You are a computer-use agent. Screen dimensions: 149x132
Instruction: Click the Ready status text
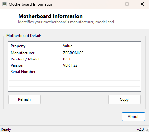click(x=6, y=129)
